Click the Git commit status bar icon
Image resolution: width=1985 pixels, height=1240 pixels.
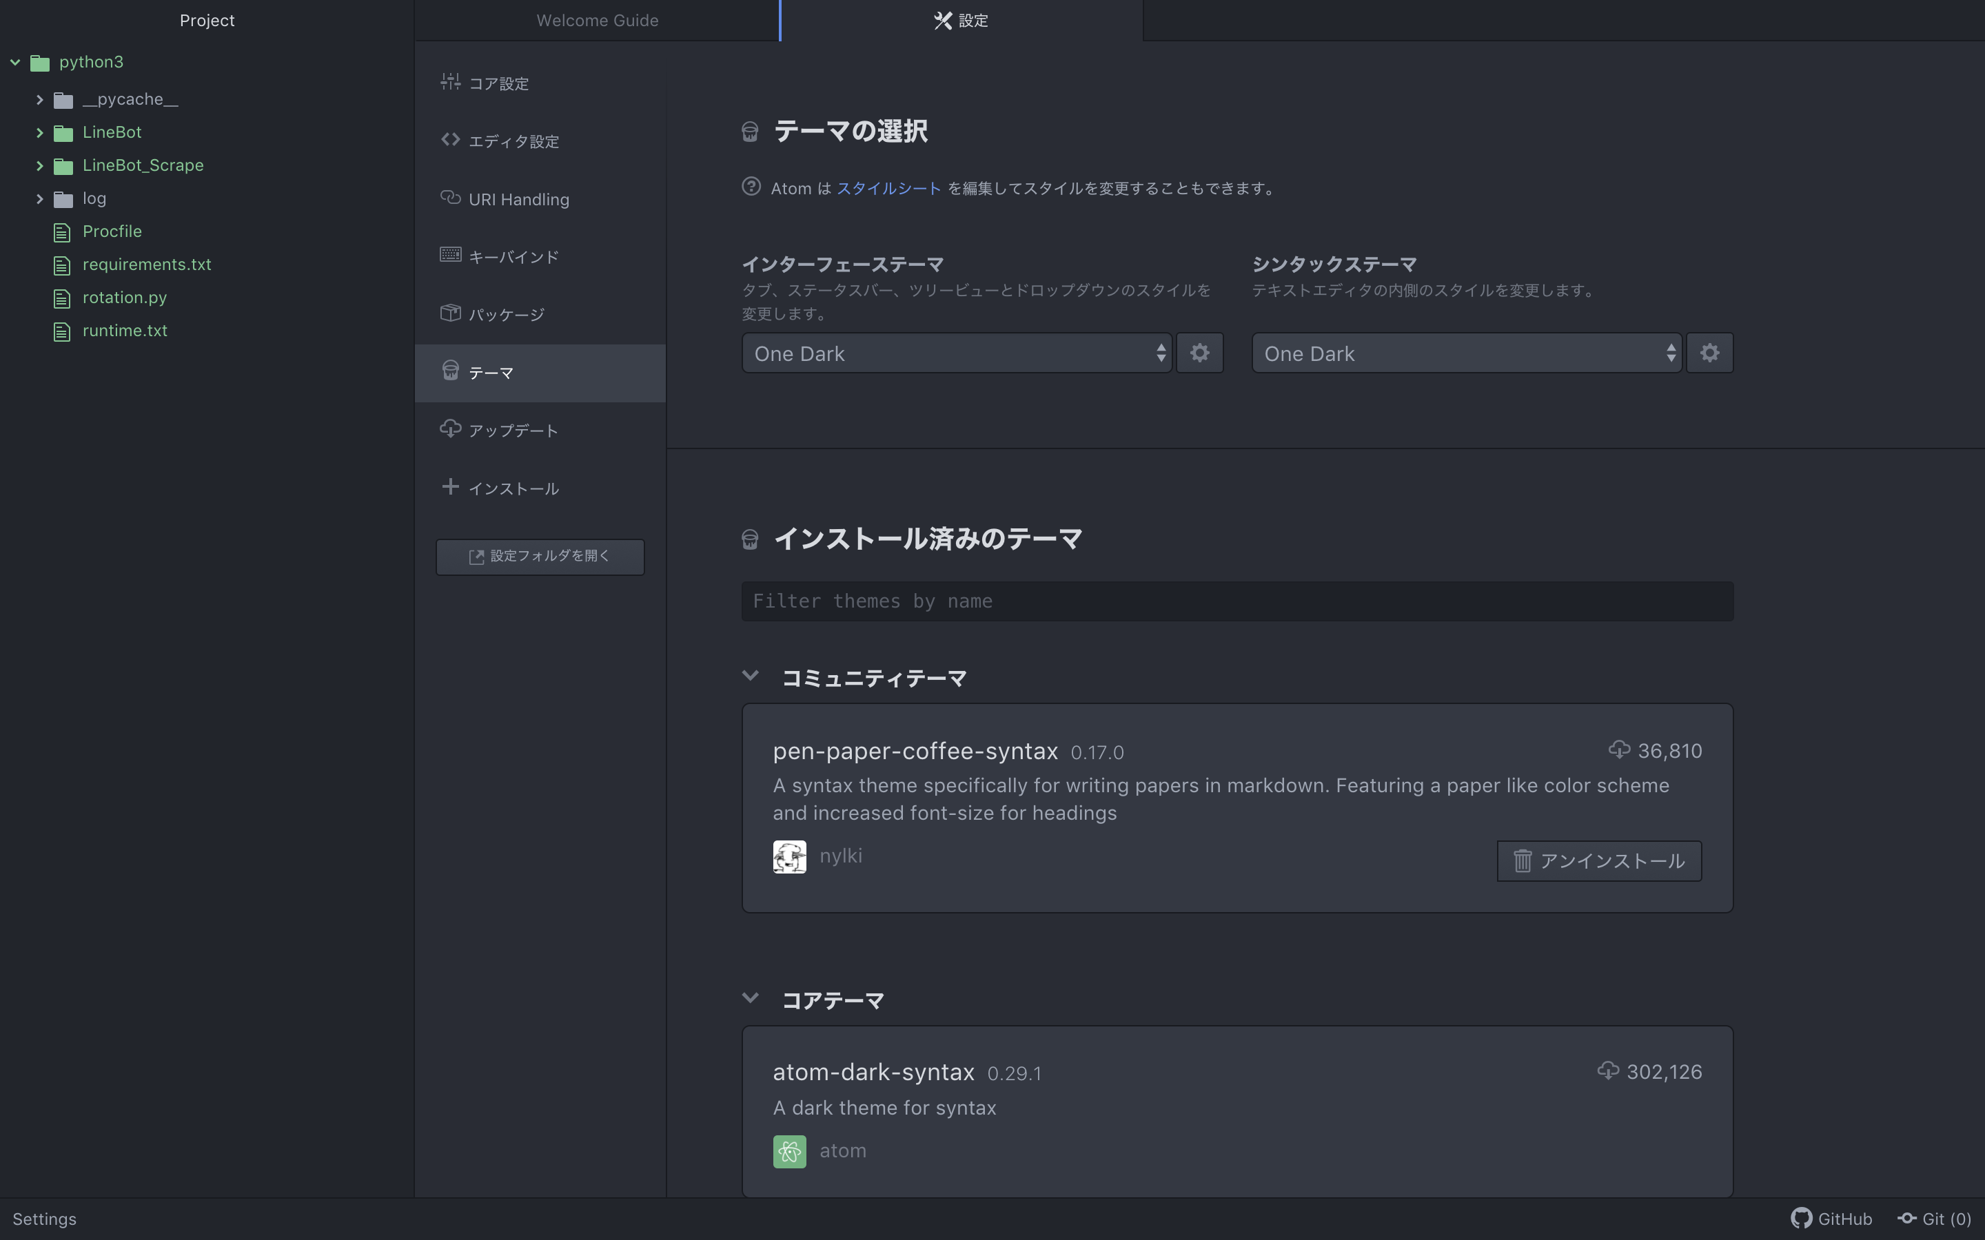pos(1907,1219)
